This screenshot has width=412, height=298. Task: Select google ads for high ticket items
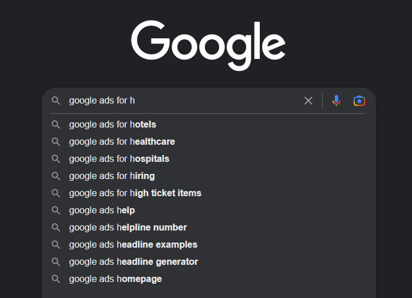click(209, 193)
